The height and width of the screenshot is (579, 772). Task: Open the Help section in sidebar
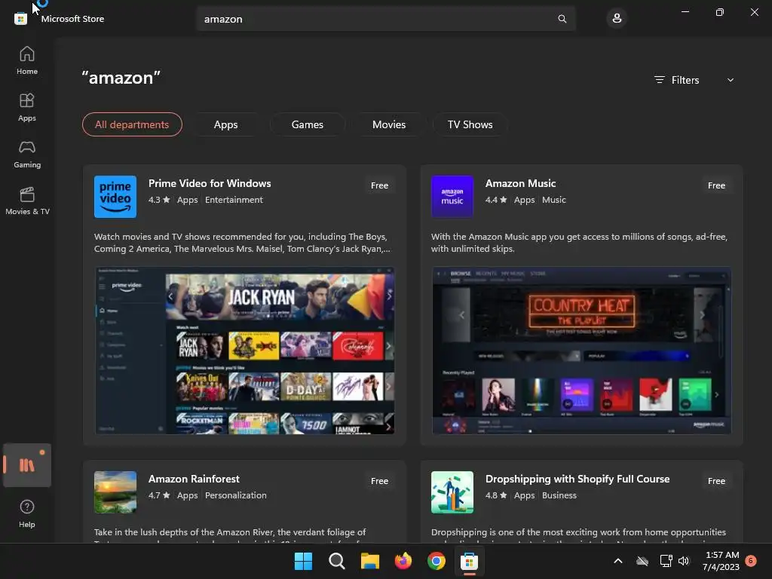tap(27, 513)
